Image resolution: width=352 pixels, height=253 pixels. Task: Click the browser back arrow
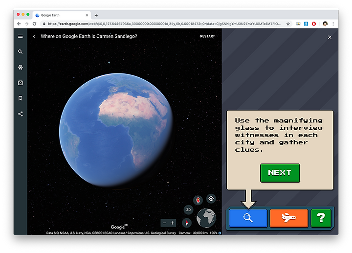click(19, 24)
